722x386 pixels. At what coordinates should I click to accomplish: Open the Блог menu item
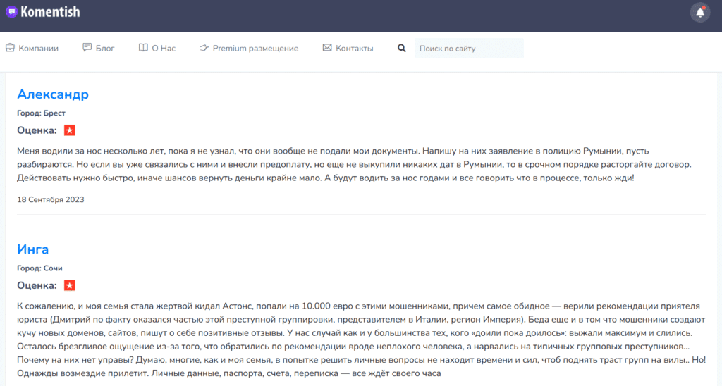105,49
